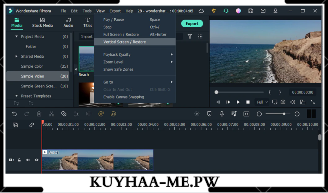Click the save project icon
Viewport: 328px width, 193px height.
(x=250, y=11)
